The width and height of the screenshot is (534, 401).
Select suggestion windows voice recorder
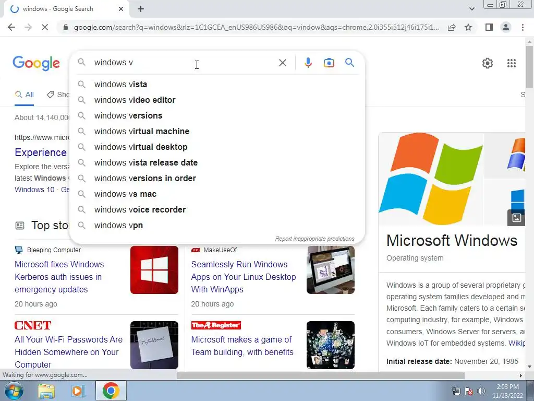tap(217, 210)
